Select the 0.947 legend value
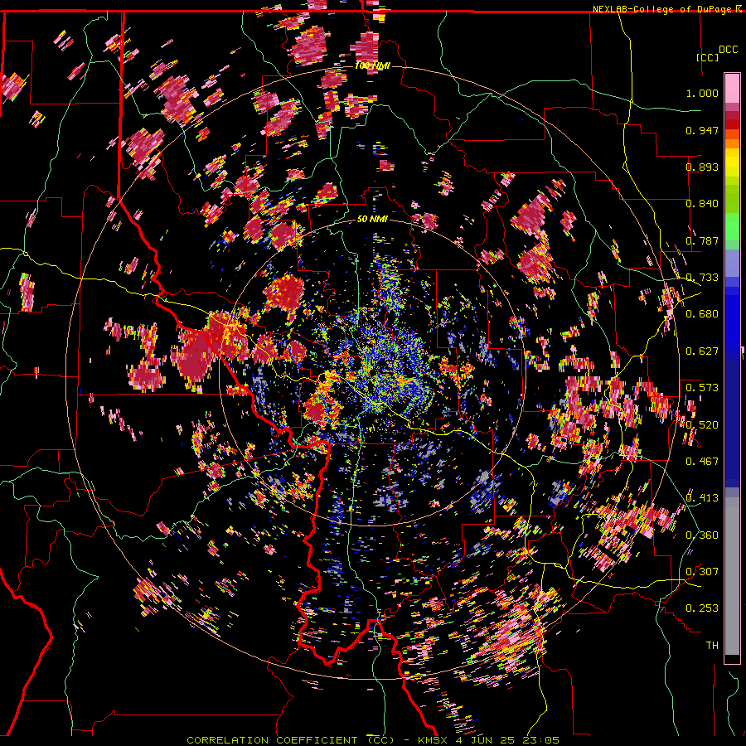The height and width of the screenshot is (746, 746). [702, 130]
